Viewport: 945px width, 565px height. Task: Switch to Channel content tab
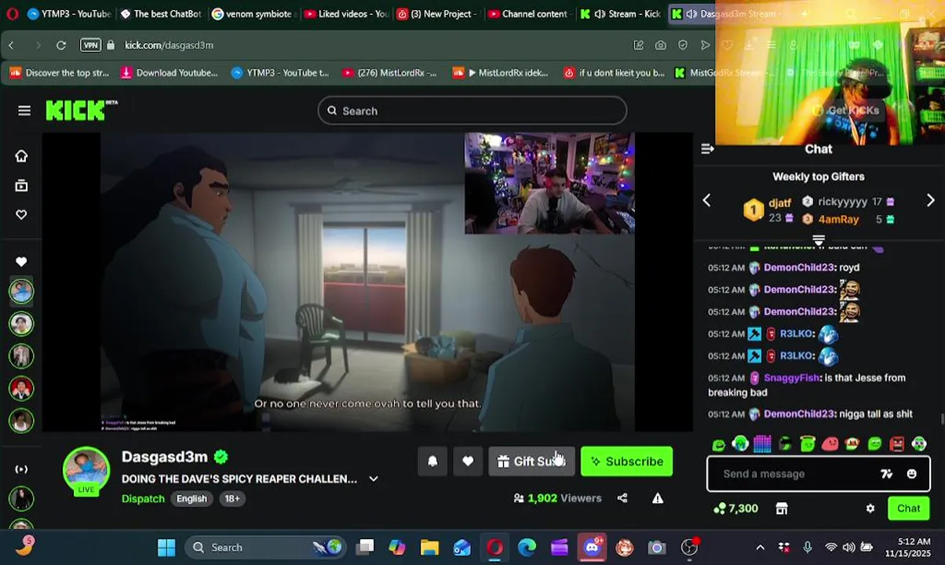[528, 14]
